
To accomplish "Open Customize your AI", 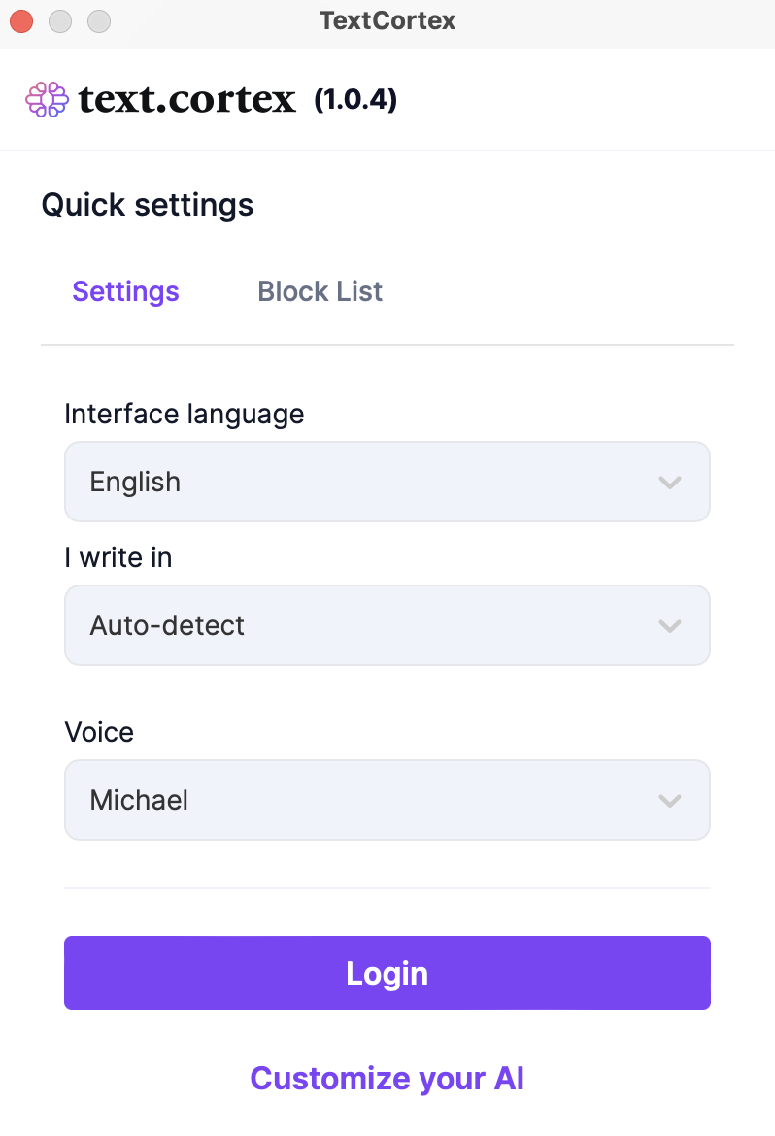I will pyautogui.click(x=387, y=1078).
